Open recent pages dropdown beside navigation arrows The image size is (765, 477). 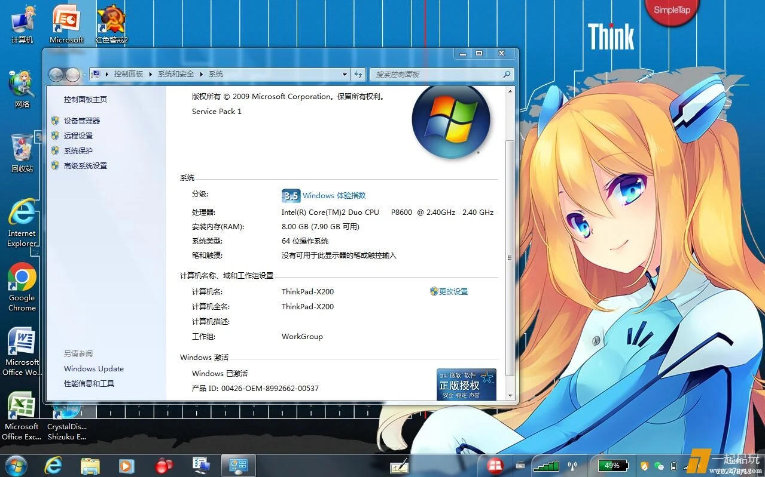click(x=84, y=75)
